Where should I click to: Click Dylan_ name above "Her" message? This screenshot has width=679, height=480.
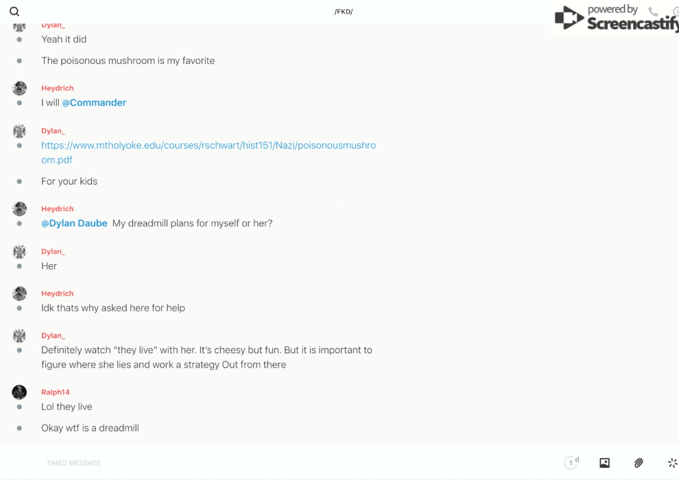pyautogui.click(x=53, y=252)
